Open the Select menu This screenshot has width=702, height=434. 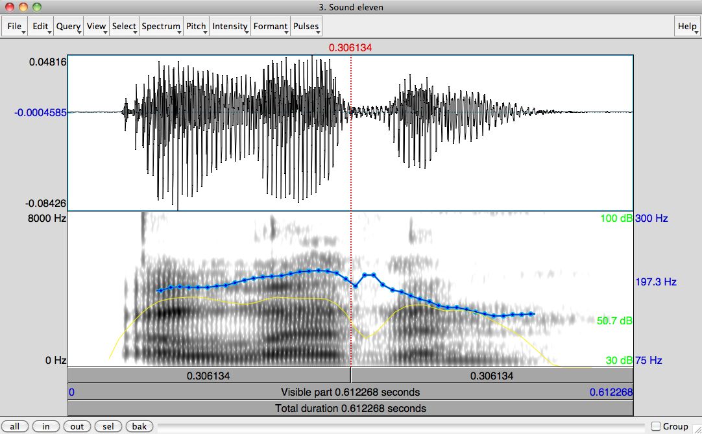[124, 27]
